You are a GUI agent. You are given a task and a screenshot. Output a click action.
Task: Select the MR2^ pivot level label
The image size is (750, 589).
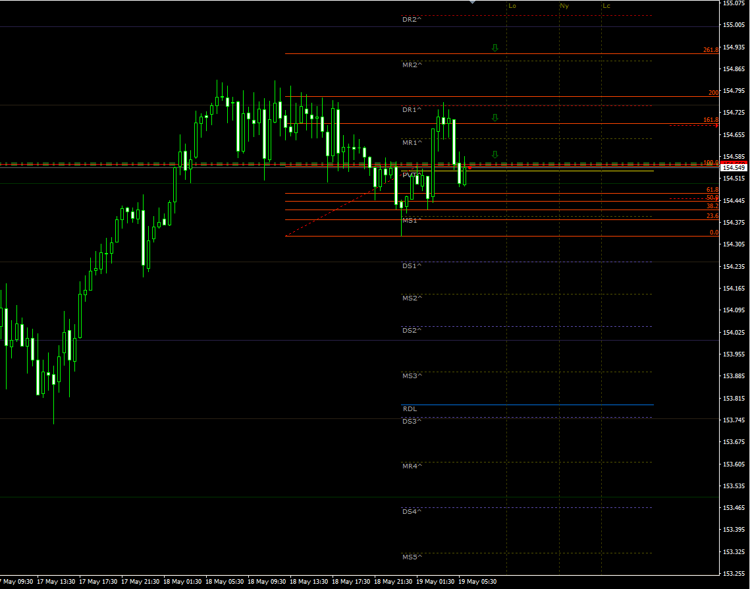pyautogui.click(x=412, y=65)
